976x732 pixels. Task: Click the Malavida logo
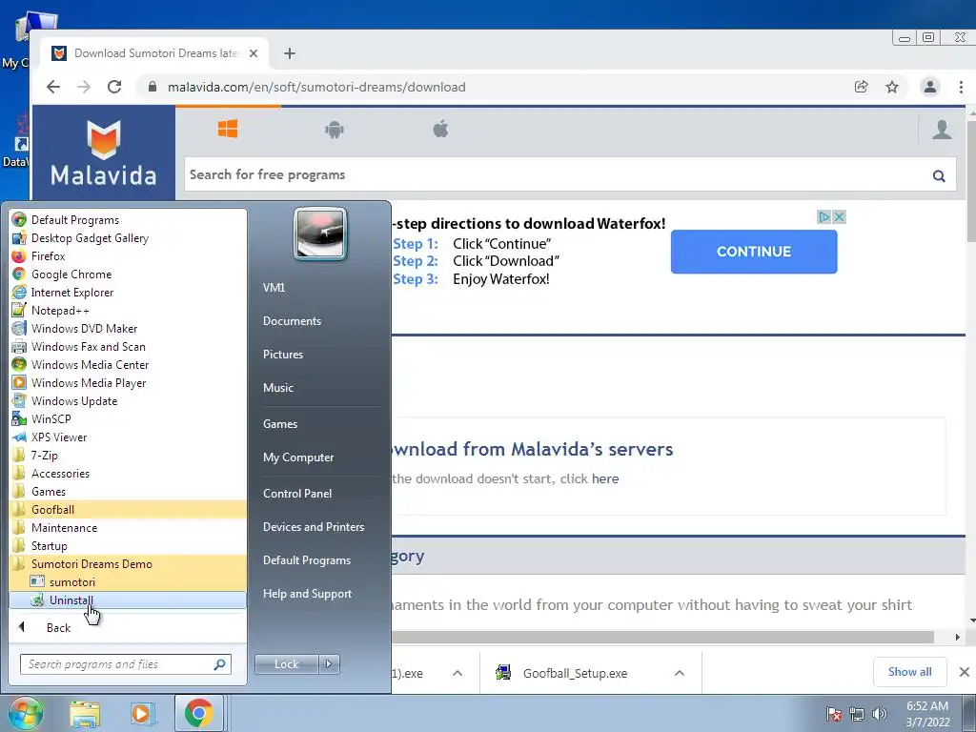pos(103,153)
